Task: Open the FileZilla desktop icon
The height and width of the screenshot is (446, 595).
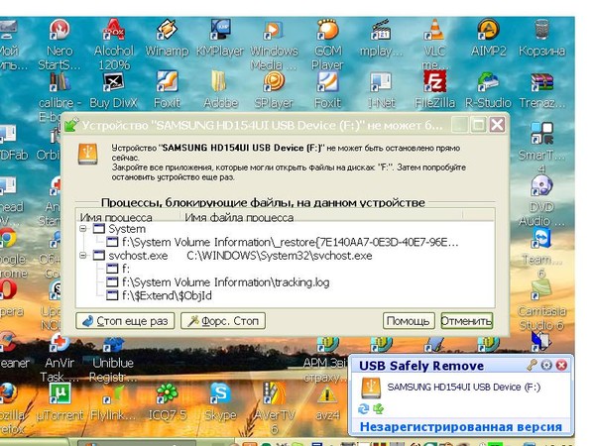Action: (435, 91)
